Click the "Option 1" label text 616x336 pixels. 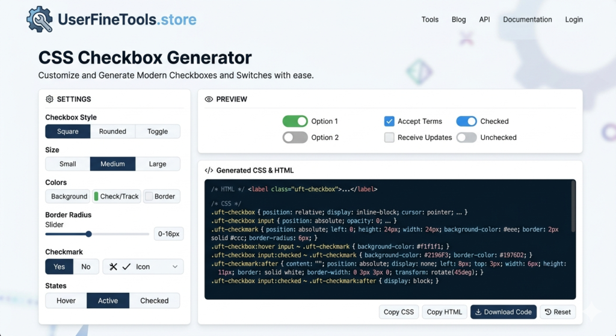tap(324, 121)
